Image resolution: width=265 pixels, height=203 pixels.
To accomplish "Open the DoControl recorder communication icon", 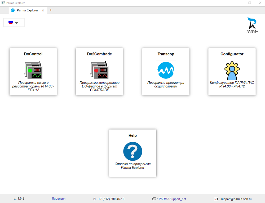I will [33, 70].
